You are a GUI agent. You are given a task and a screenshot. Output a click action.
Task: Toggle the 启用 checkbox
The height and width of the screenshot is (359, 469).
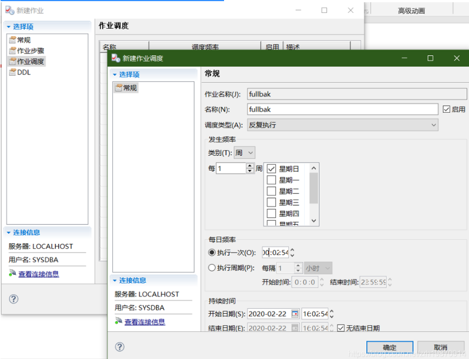pos(446,110)
